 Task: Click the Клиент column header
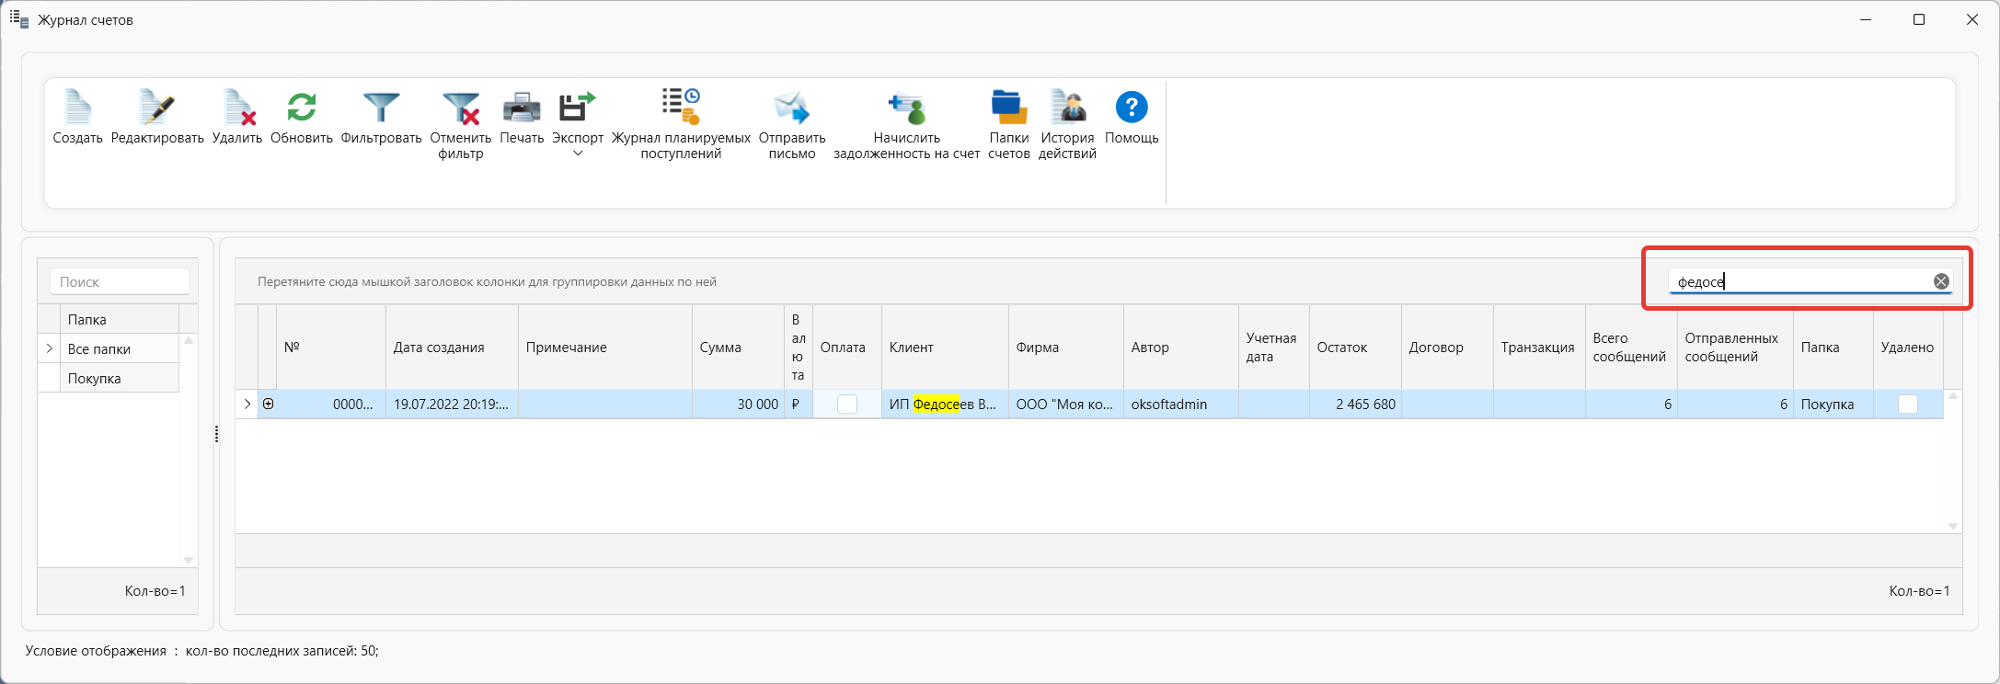[x=946, y=348]
